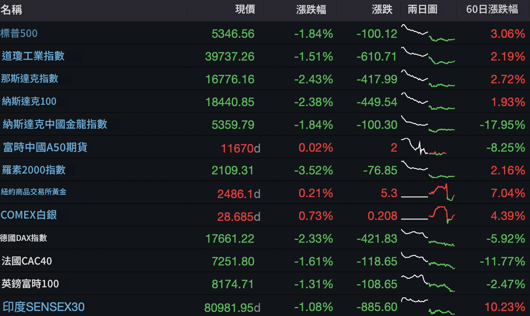Open 富時中國A50期貨 details

click(45, 147)
